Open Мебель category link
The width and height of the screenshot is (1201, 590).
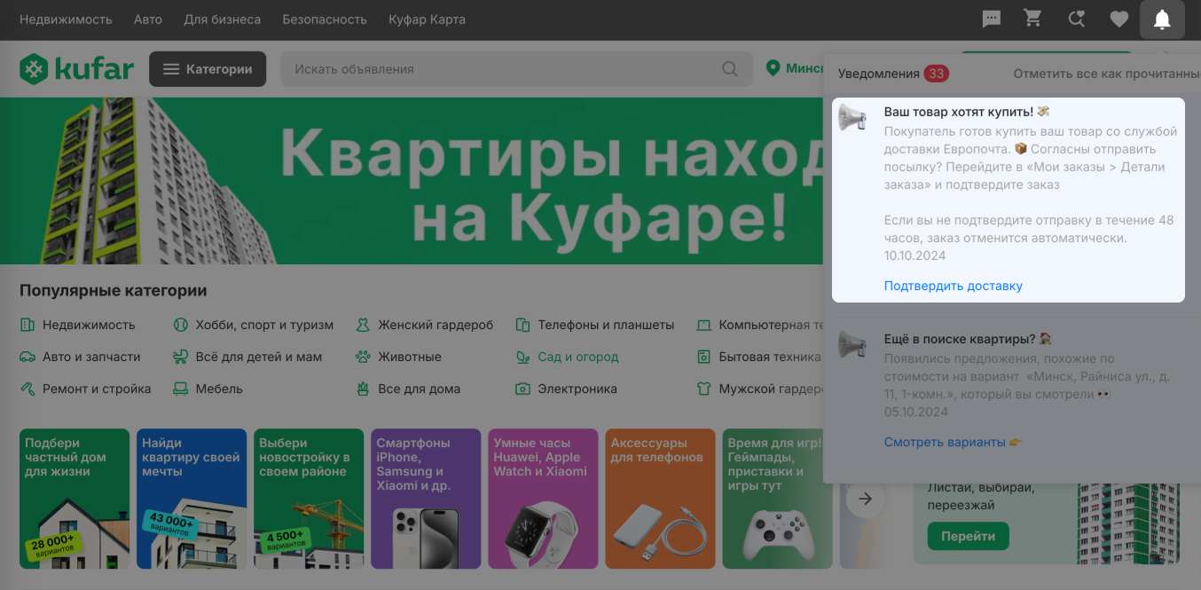[219, 389]
